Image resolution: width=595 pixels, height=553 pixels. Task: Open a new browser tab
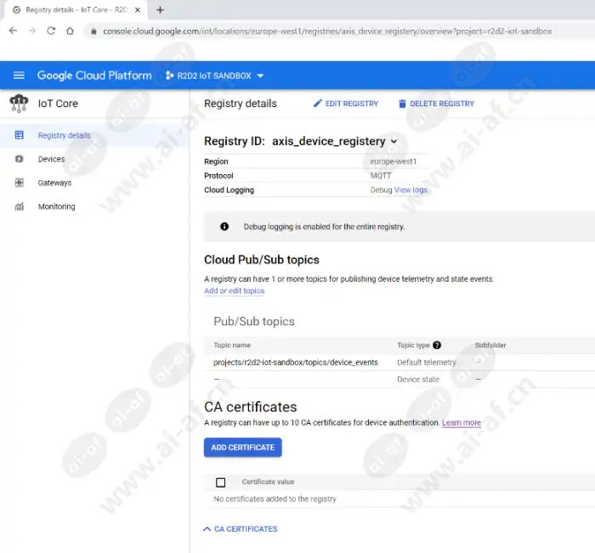160,10
